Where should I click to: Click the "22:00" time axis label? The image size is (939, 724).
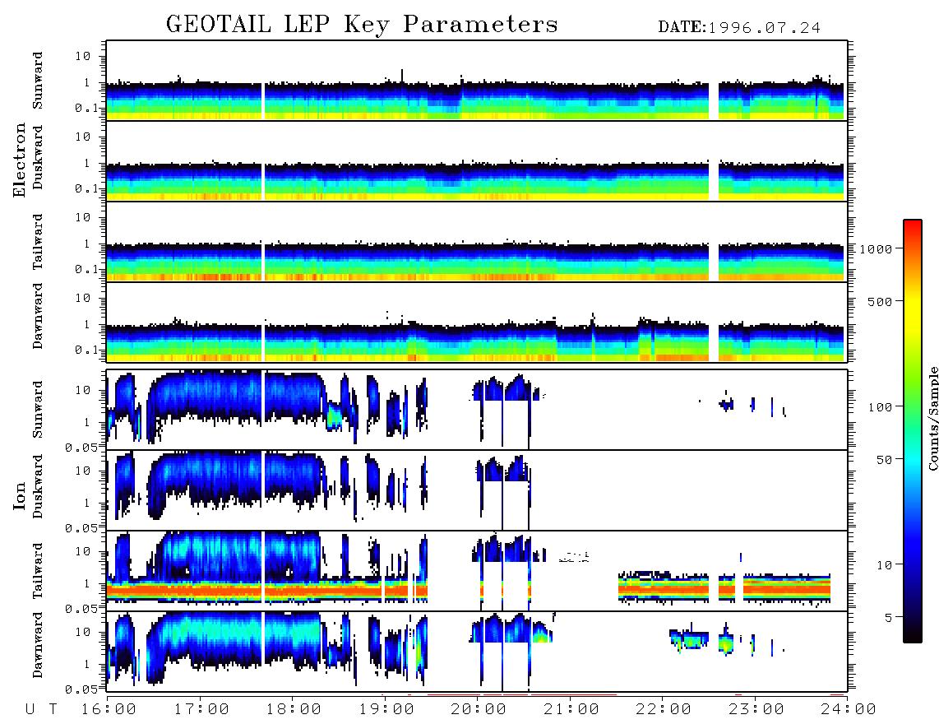coord(664,710)
